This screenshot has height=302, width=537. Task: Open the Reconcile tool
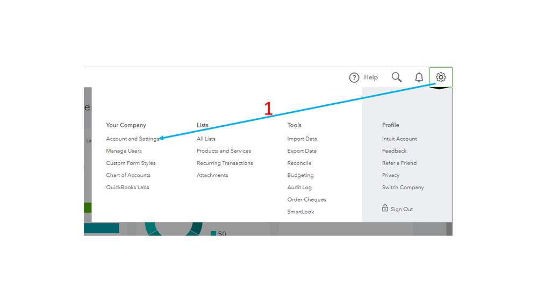click(x=299, y=163)
